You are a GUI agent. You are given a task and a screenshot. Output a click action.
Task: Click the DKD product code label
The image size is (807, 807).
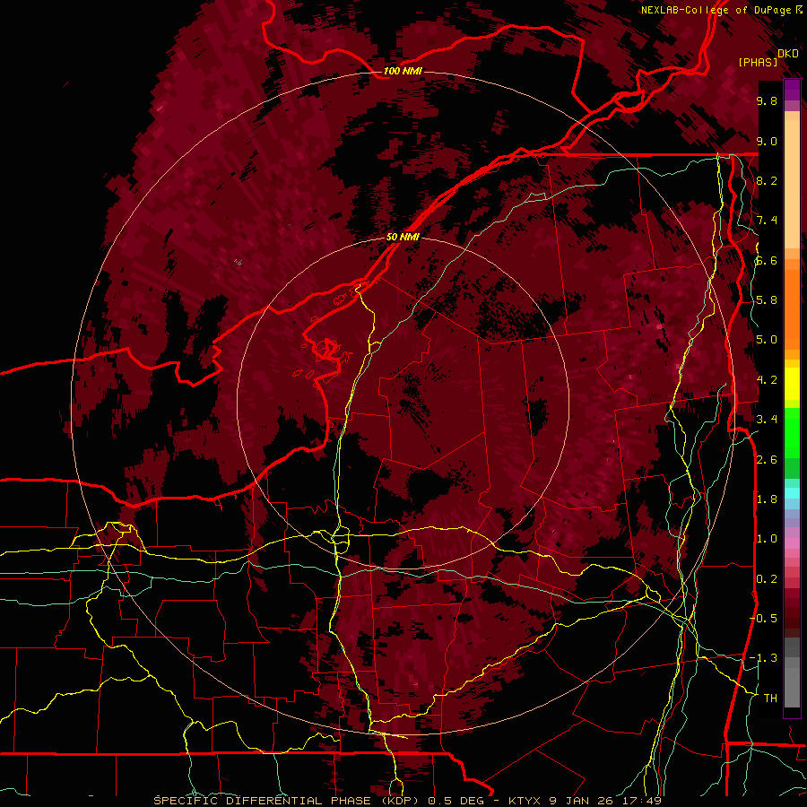click(x=788, y=53)
